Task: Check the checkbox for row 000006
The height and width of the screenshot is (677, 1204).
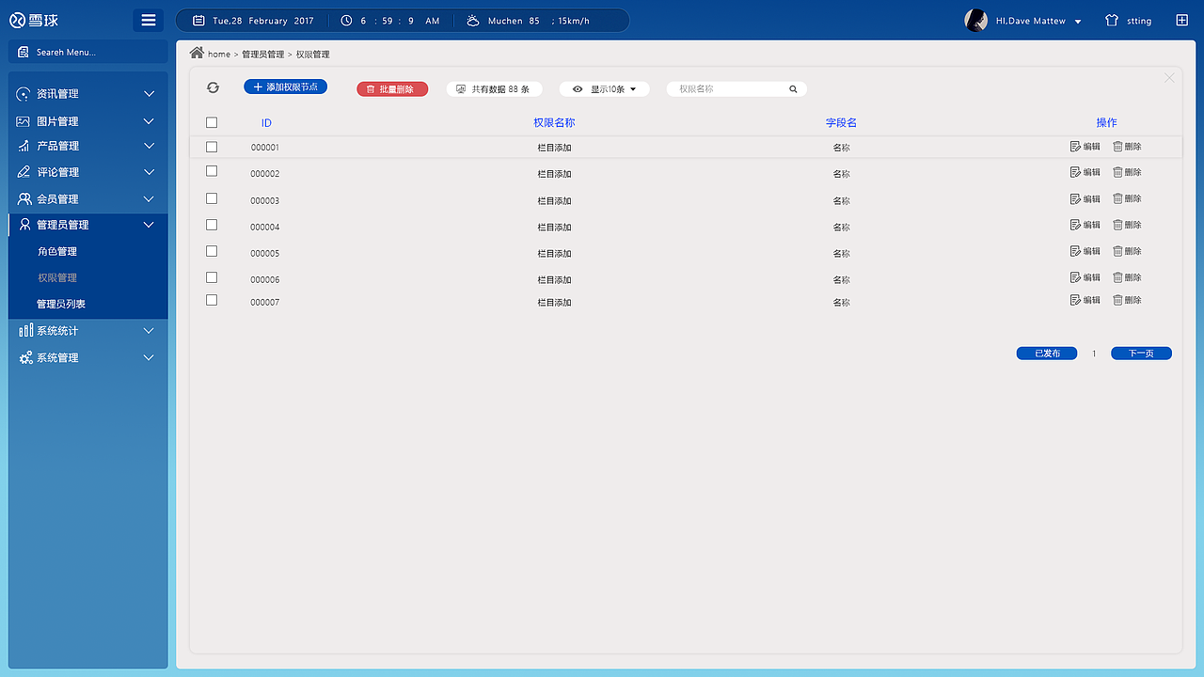Action: (x=212, y=277)
